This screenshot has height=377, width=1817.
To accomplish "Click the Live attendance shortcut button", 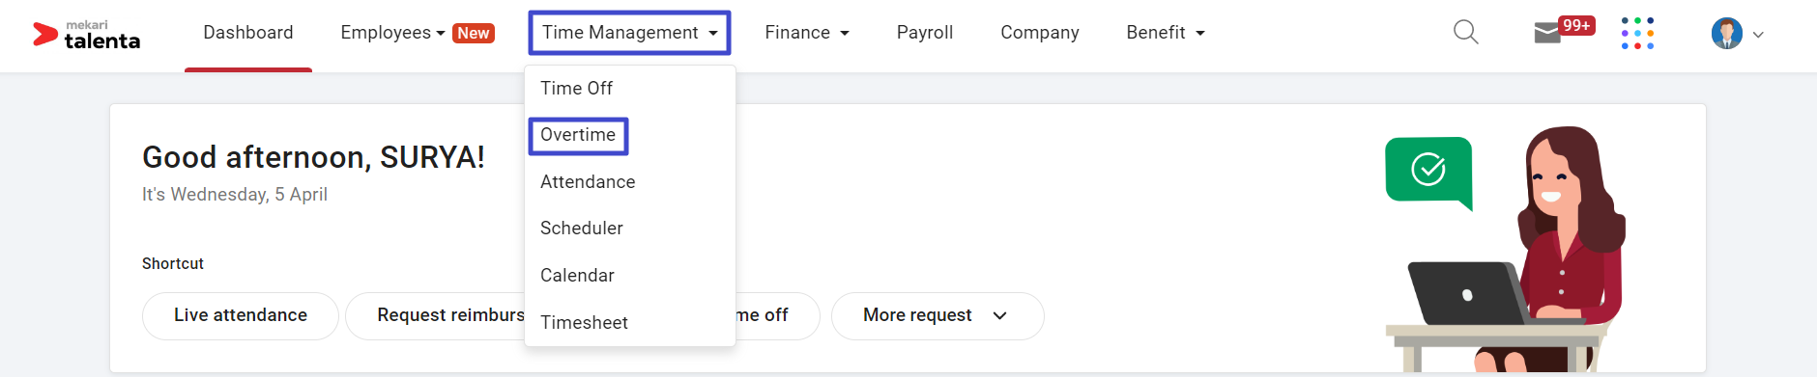I will (241, 316).
